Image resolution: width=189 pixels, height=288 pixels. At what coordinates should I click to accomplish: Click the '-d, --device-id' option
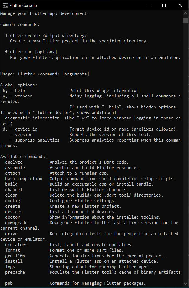tap(19, 129)
